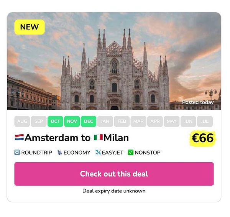Click the roundtrip arrows icon
230x217 pixels.
17,153
